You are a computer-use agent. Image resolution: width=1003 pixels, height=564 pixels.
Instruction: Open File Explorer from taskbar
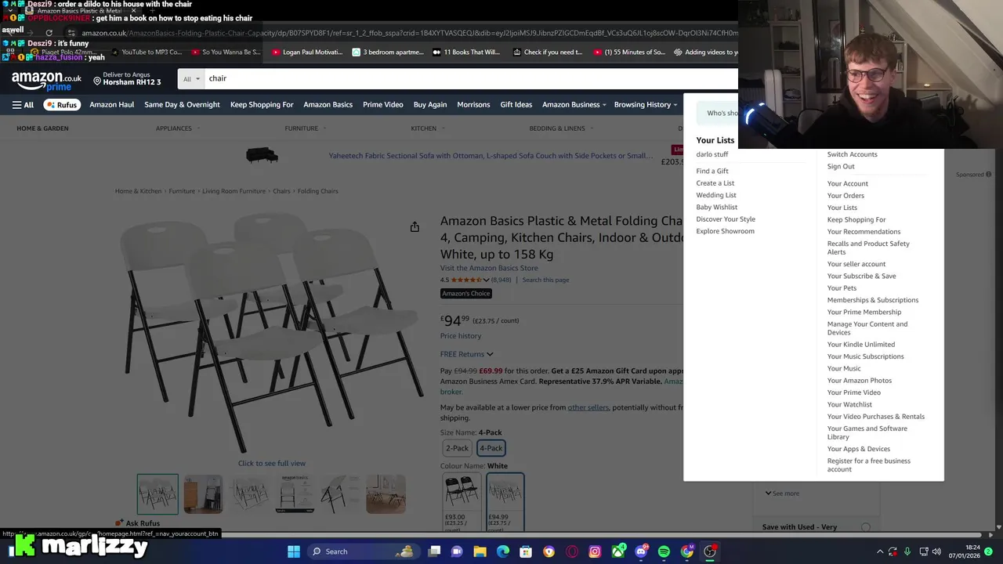pyautogui.click(x=480, y=551)
